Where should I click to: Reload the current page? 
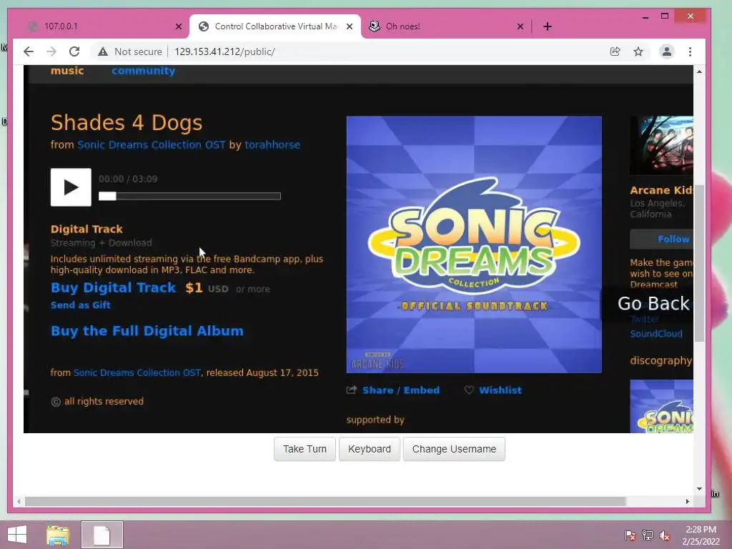pyautogui.click(x=74, y=51)
